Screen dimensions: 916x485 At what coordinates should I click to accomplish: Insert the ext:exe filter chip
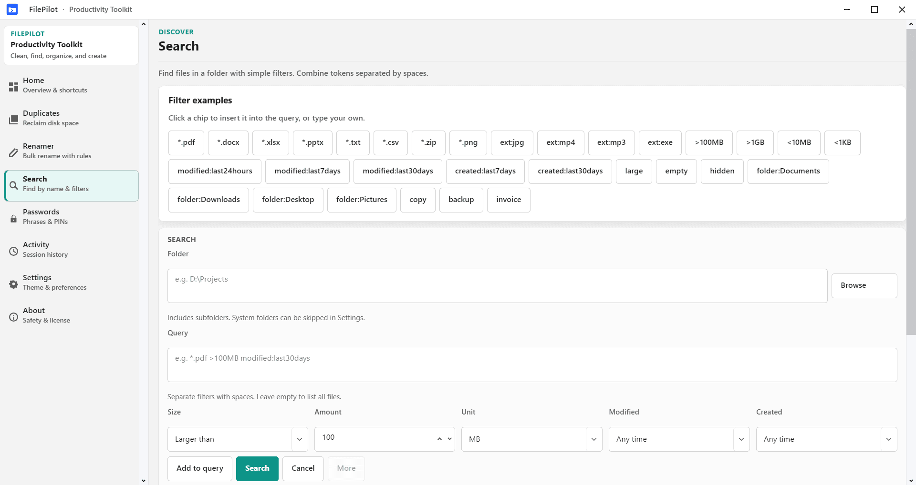click(660, 142)
